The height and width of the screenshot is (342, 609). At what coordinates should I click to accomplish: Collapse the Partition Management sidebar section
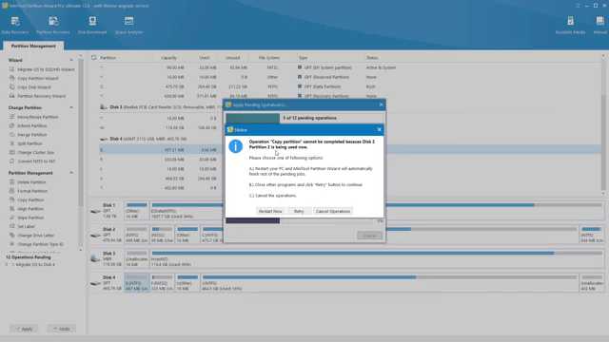tap(71, 173)
